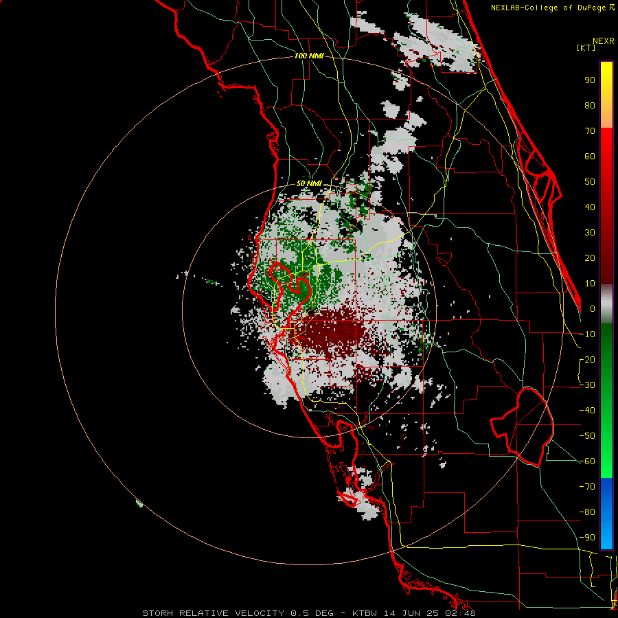The image size is (618, 618).
Task: Click the -80 value on velocity scale
Action: 588,512
